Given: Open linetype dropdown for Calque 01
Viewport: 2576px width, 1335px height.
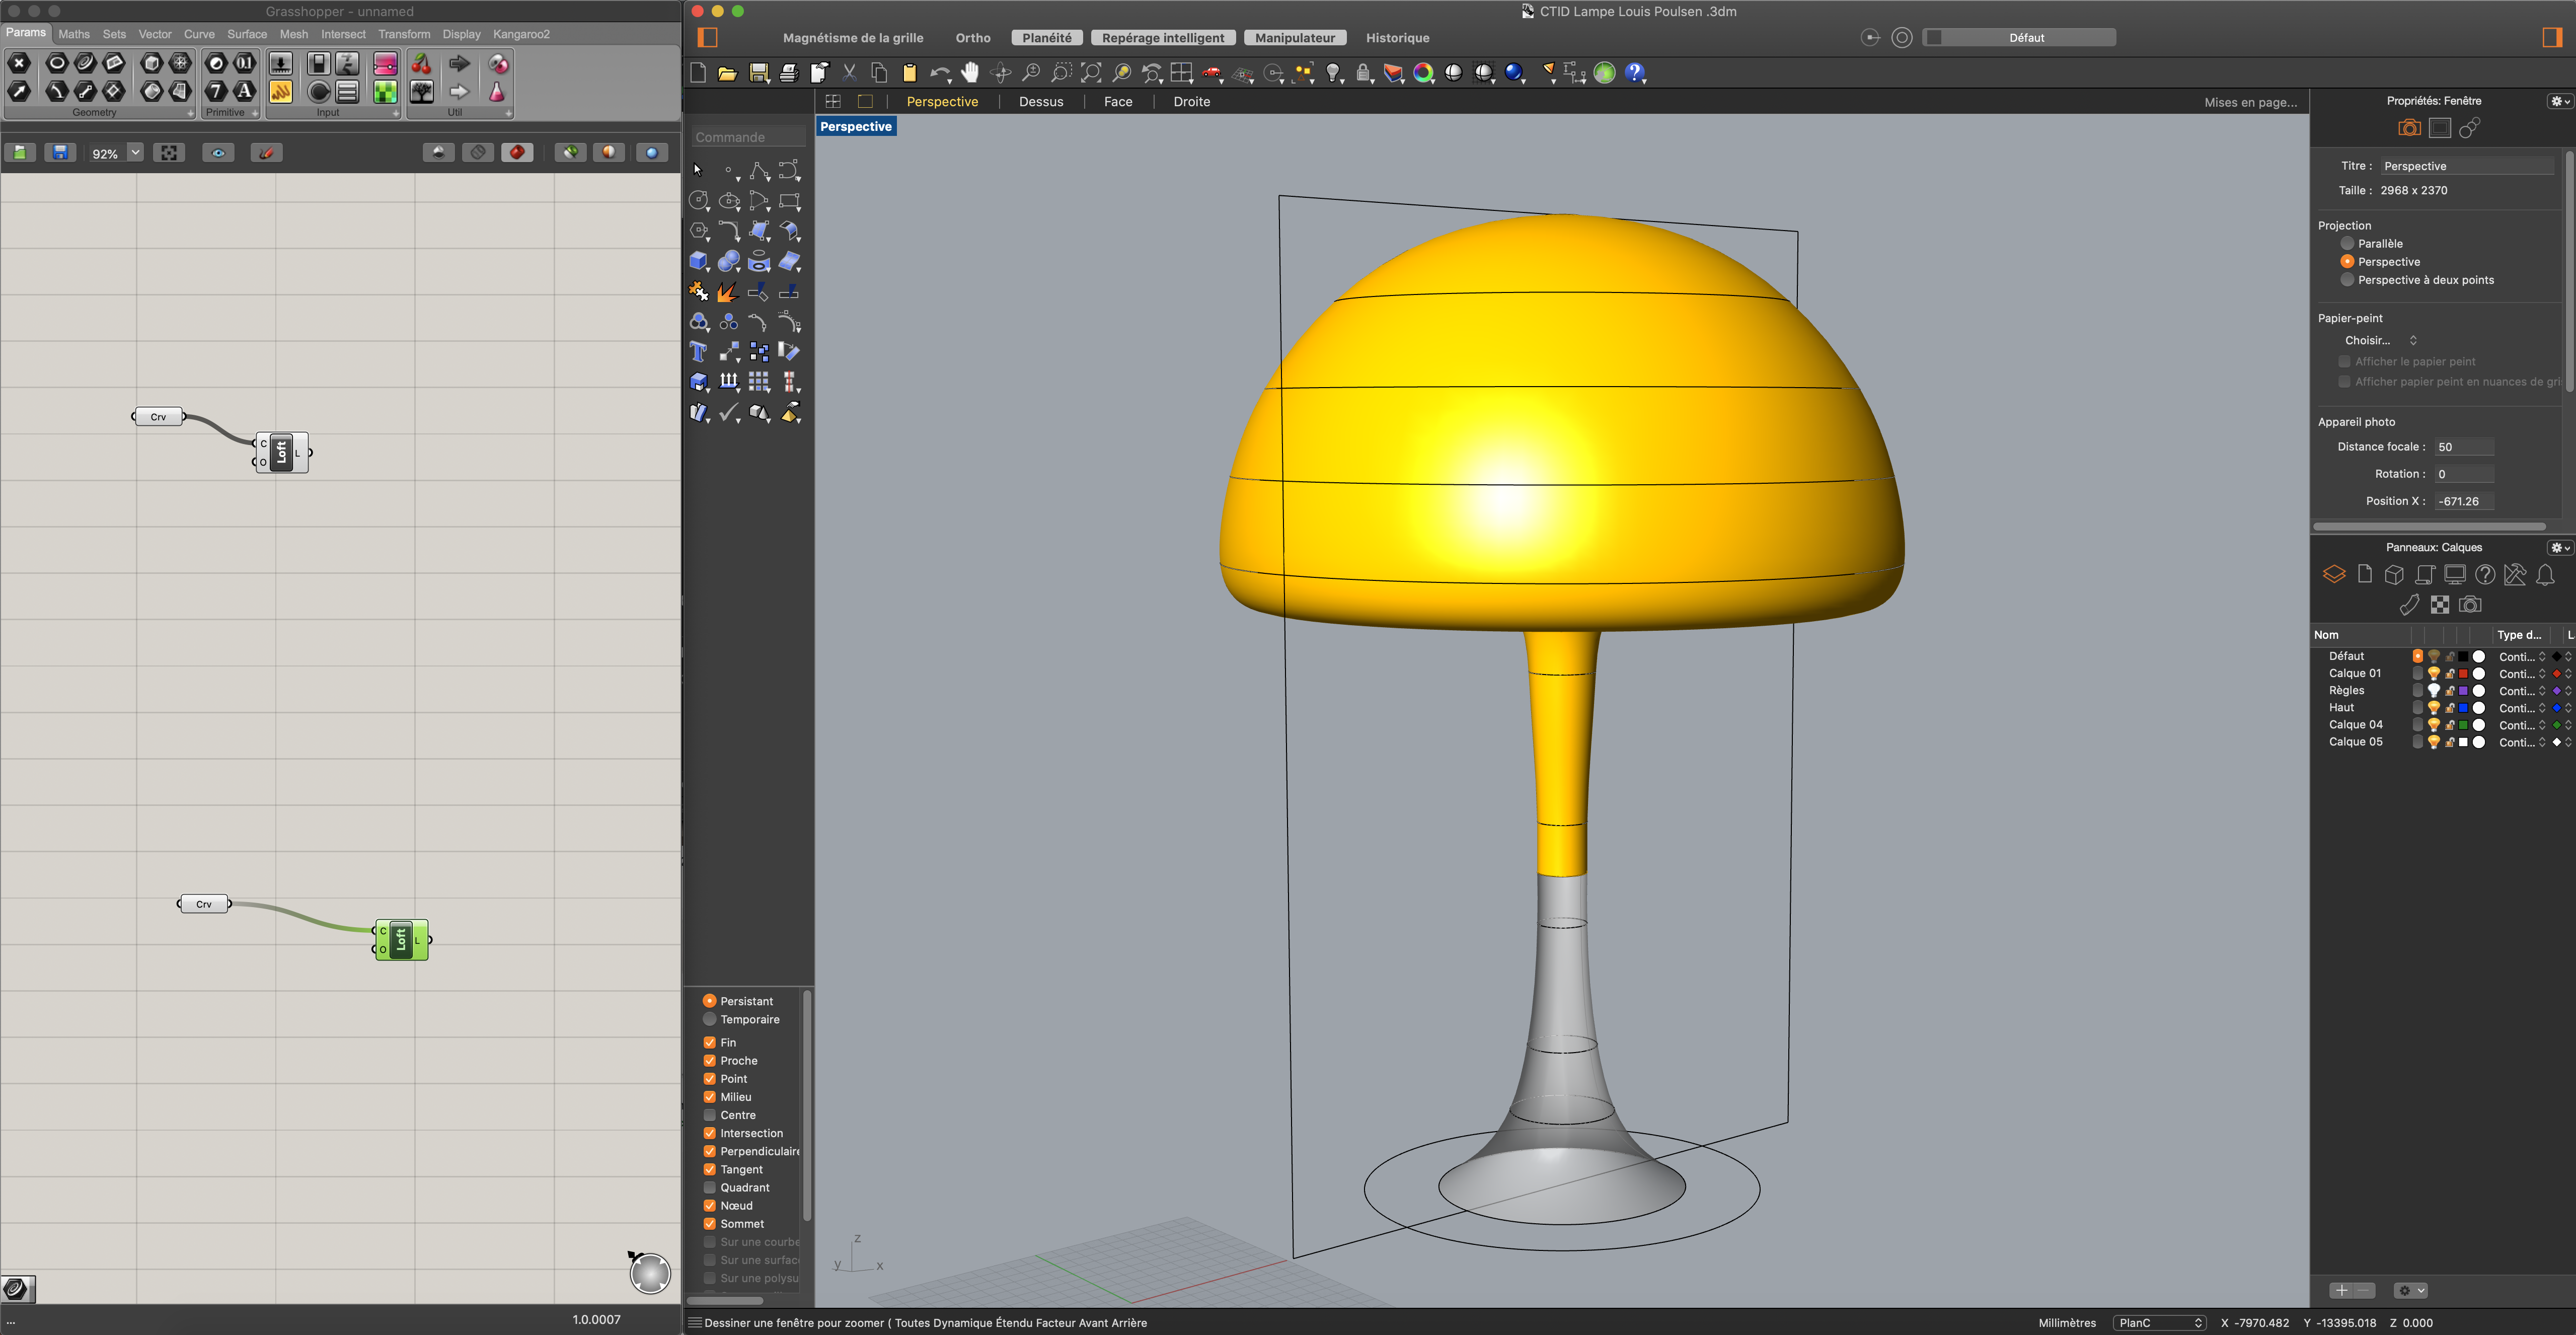Looking at the screenshot, I should [2522, 673].
